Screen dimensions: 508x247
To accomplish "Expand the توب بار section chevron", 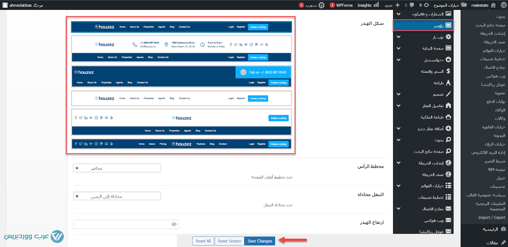I will pos(398,37).
